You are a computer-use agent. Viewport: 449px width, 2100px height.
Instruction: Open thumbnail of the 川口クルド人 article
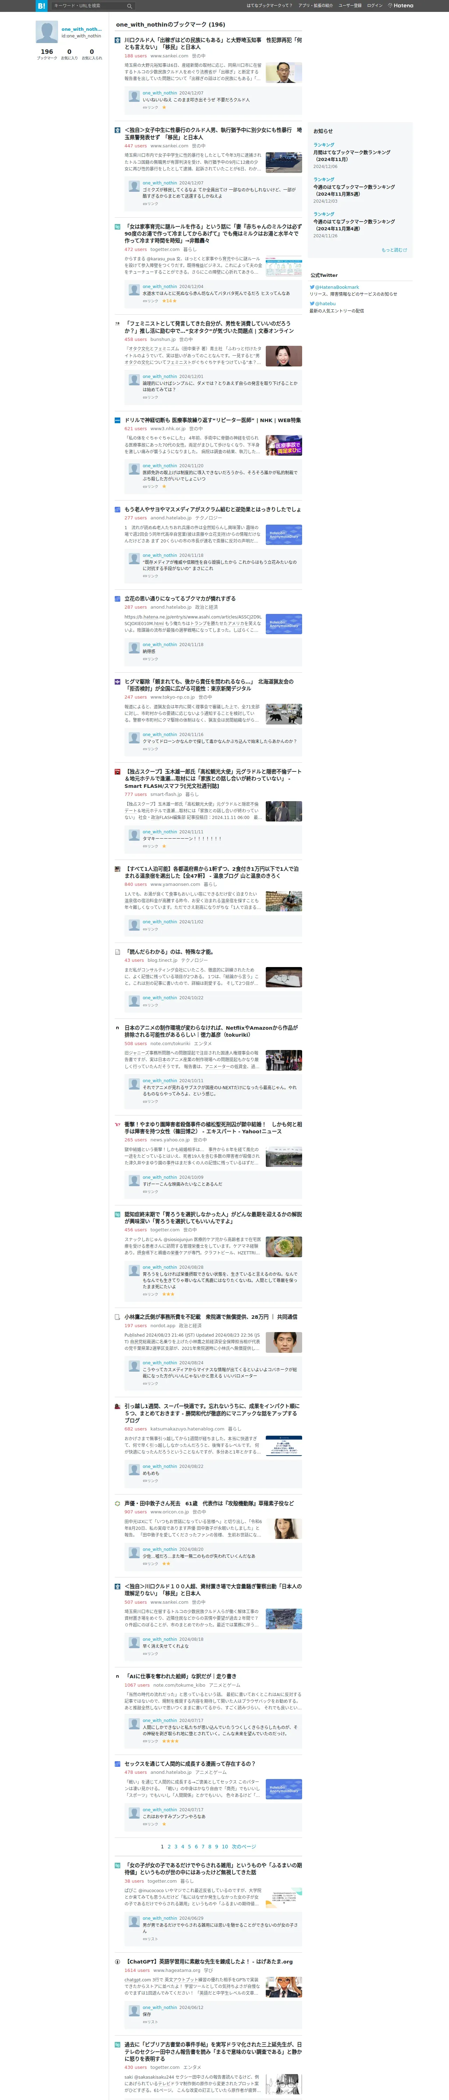pos(284,72)
